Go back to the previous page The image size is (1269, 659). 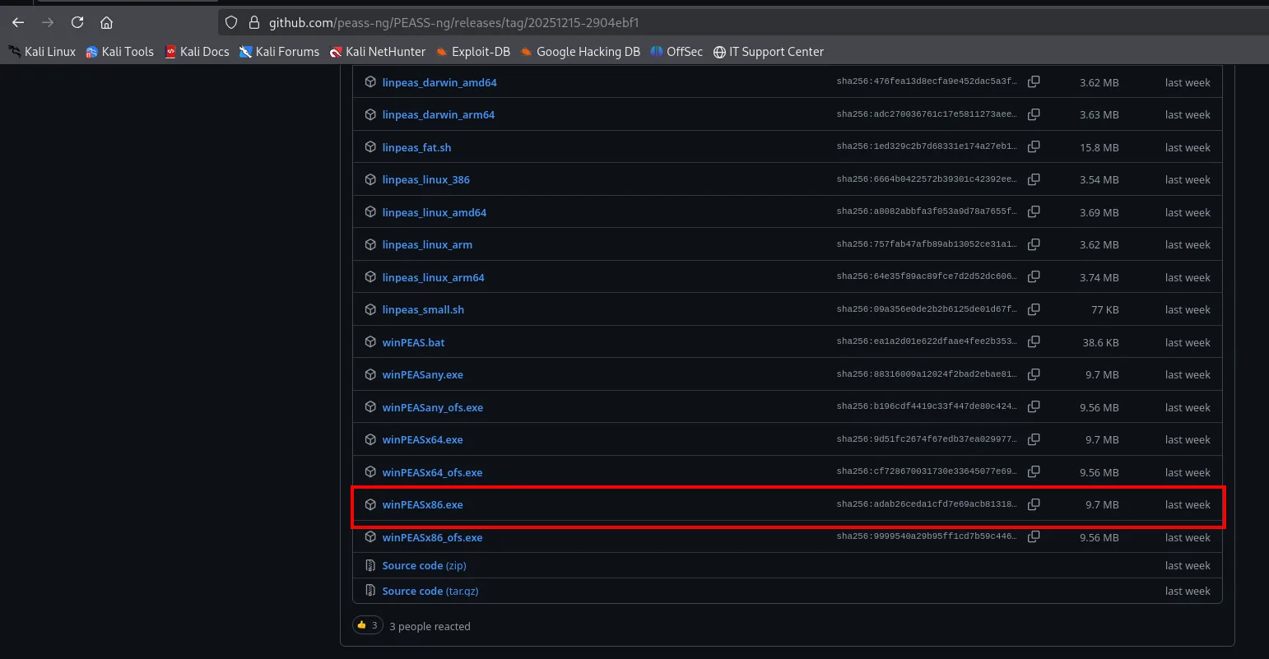click(x=18, y=22)
